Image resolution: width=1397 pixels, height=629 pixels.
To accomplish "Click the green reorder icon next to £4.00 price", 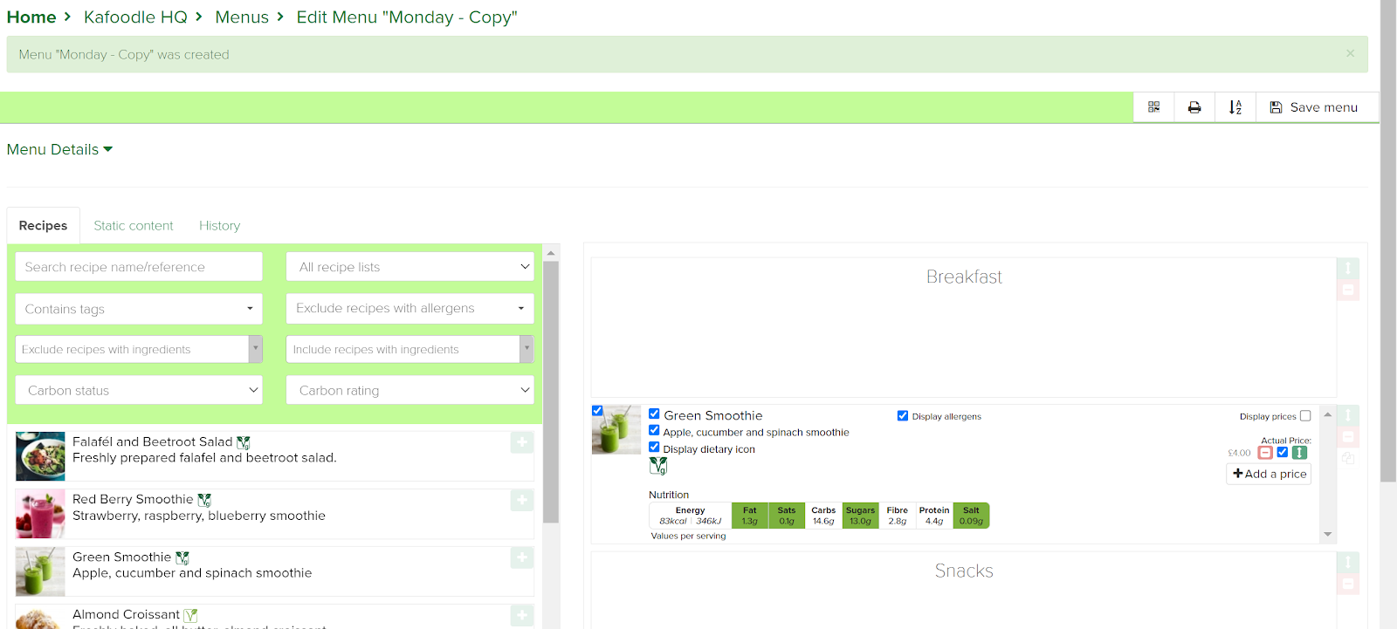I will tap(1300, 453).
